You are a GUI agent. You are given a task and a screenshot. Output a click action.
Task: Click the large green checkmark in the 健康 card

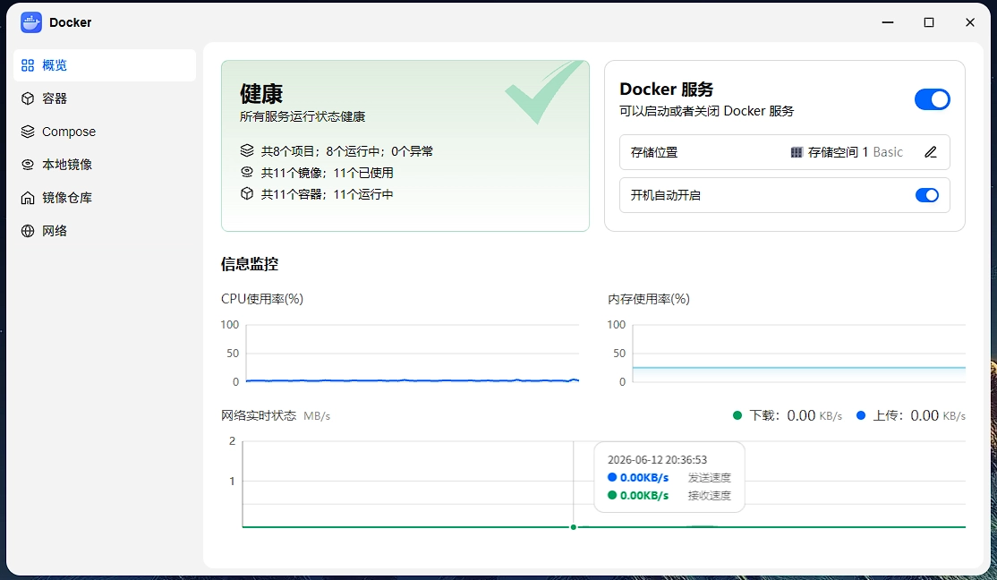(544, 92)
